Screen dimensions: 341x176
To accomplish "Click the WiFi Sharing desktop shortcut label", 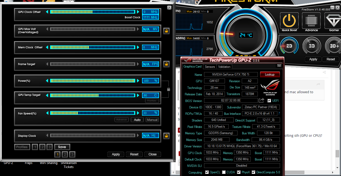I will point(49,163).
